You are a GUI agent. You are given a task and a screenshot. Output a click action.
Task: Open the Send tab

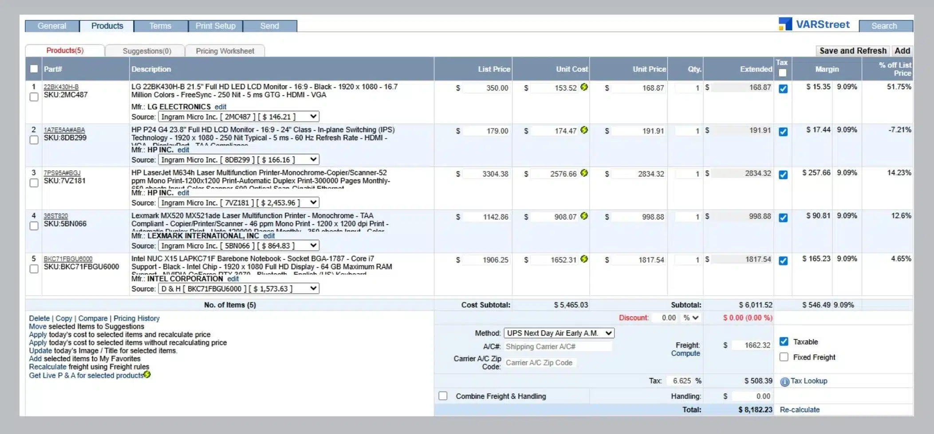click(270, 26)
